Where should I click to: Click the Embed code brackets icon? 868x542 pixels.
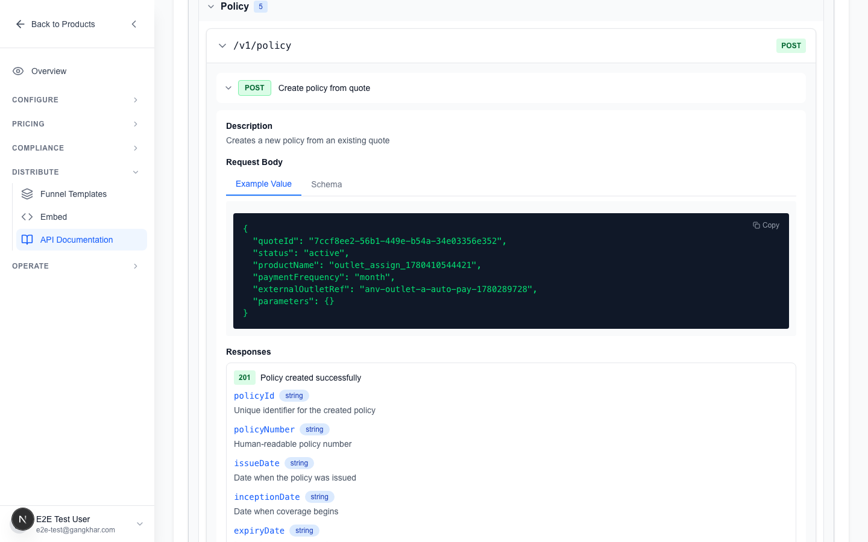27,217
